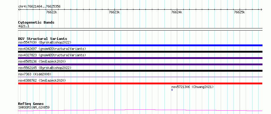Click the black nsv5562145 variant bar
271x114 pixels.
140,71
